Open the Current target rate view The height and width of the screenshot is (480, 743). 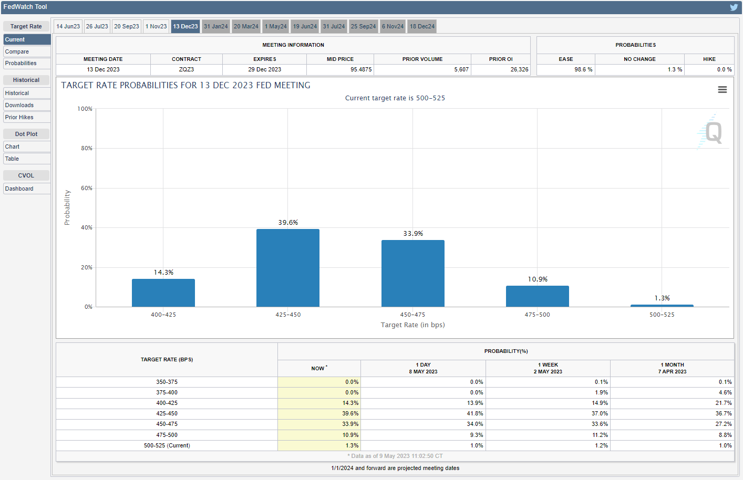pos(27,39)
